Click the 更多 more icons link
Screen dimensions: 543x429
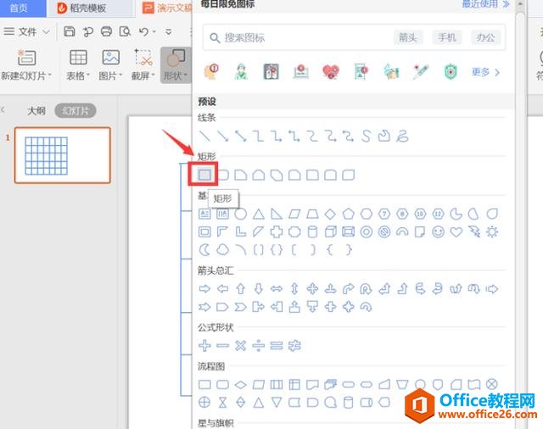pos(485,72)
